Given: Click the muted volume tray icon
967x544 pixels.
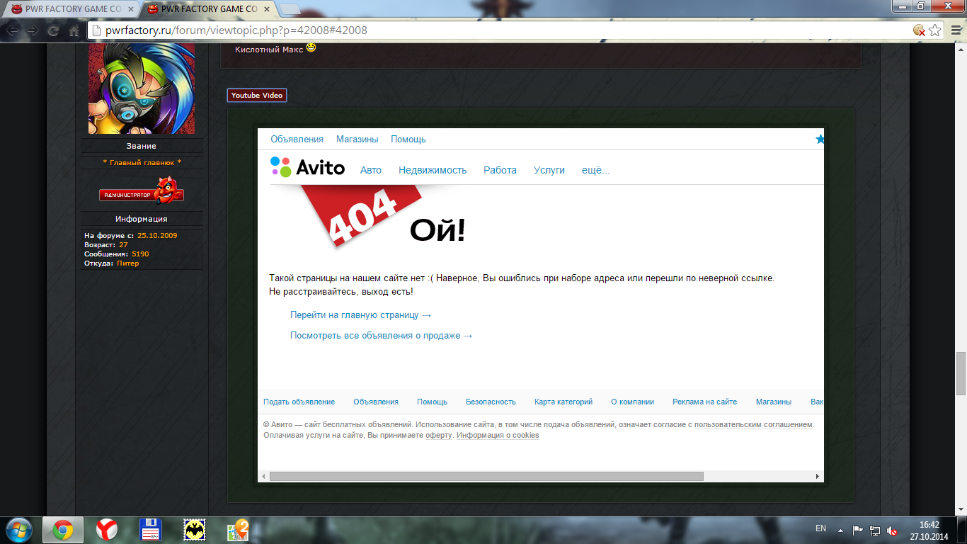Looking at the screenshot, I should 893,530.
